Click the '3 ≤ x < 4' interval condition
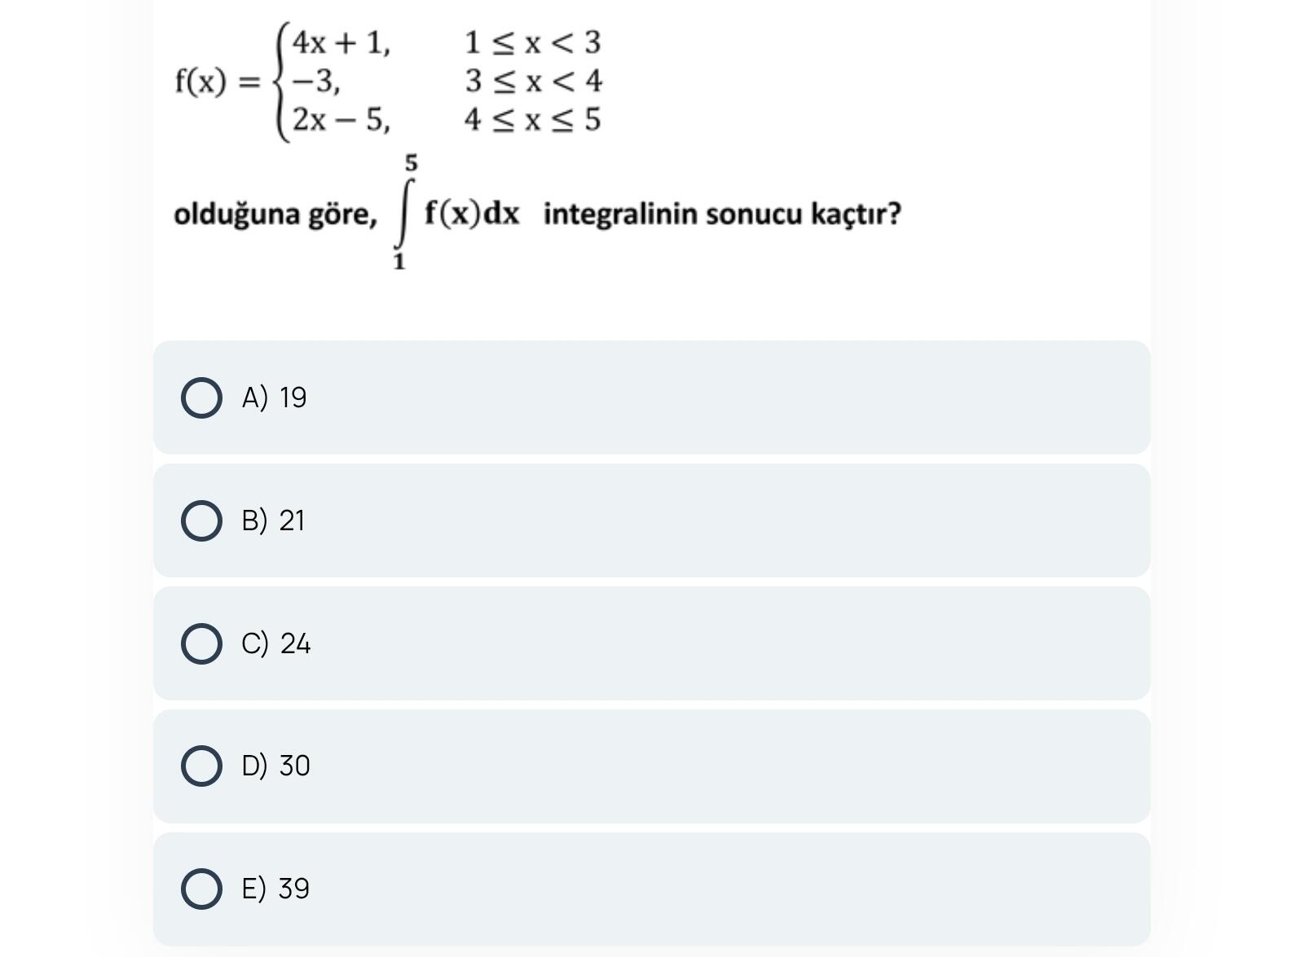 [533, 81]
